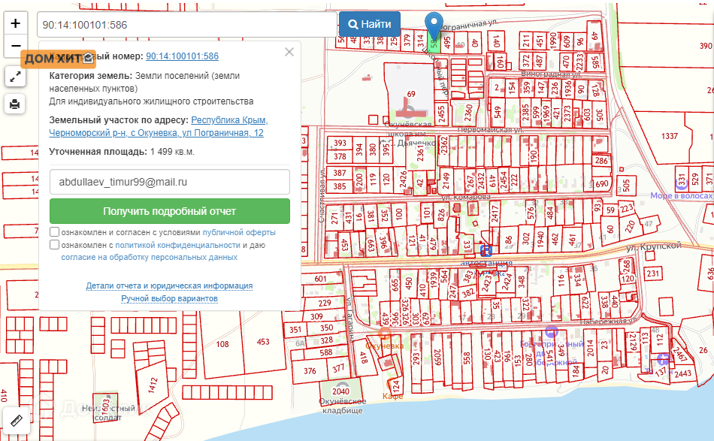Open cadastral number link 90:14:100101:586
This screenshot has height=441, width=714.
click(x=182, y=56)
